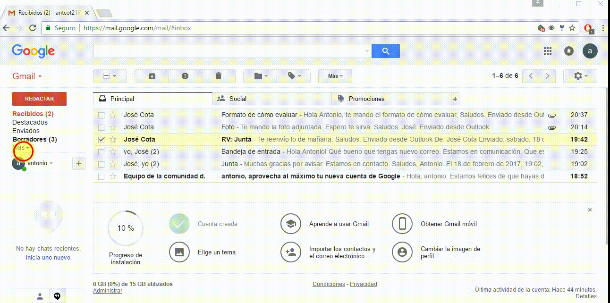Image resolution: width=610 pixels, height=303 pixels.
Task: Bookmark this page with the star icon
Action: click(x=572, y=28)
